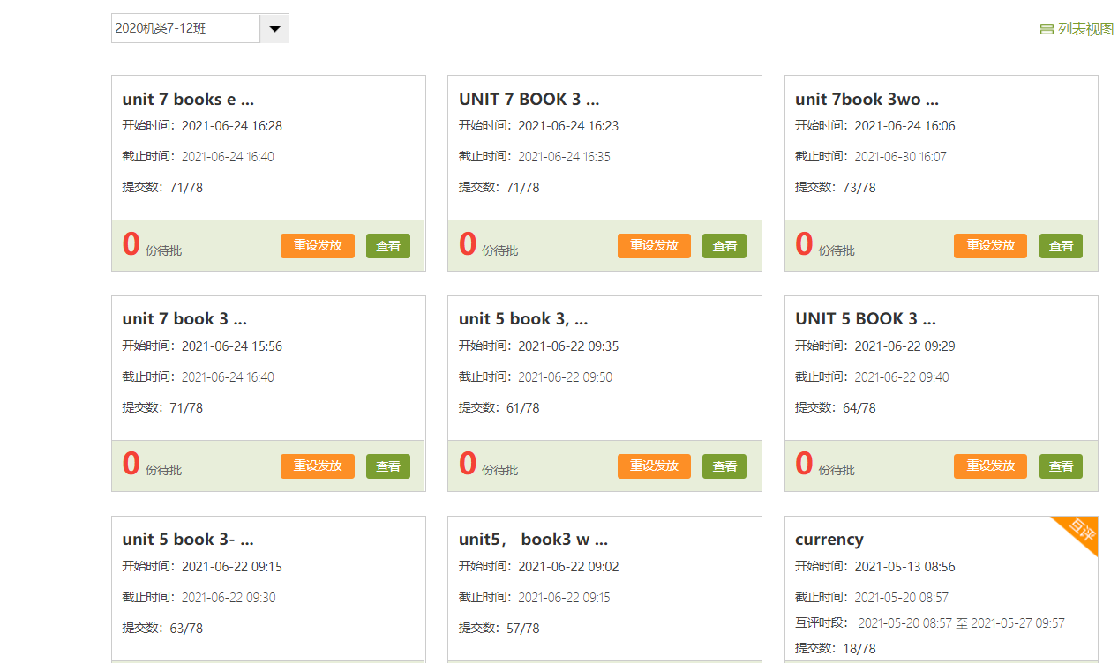Screen dimensions: 1118x663
Task: Open the unit 5 book 3- assignment title
Action: [188, 540]
